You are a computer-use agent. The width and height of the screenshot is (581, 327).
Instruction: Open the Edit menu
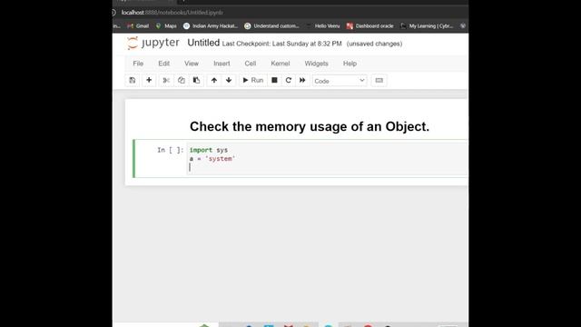[163, 64]
